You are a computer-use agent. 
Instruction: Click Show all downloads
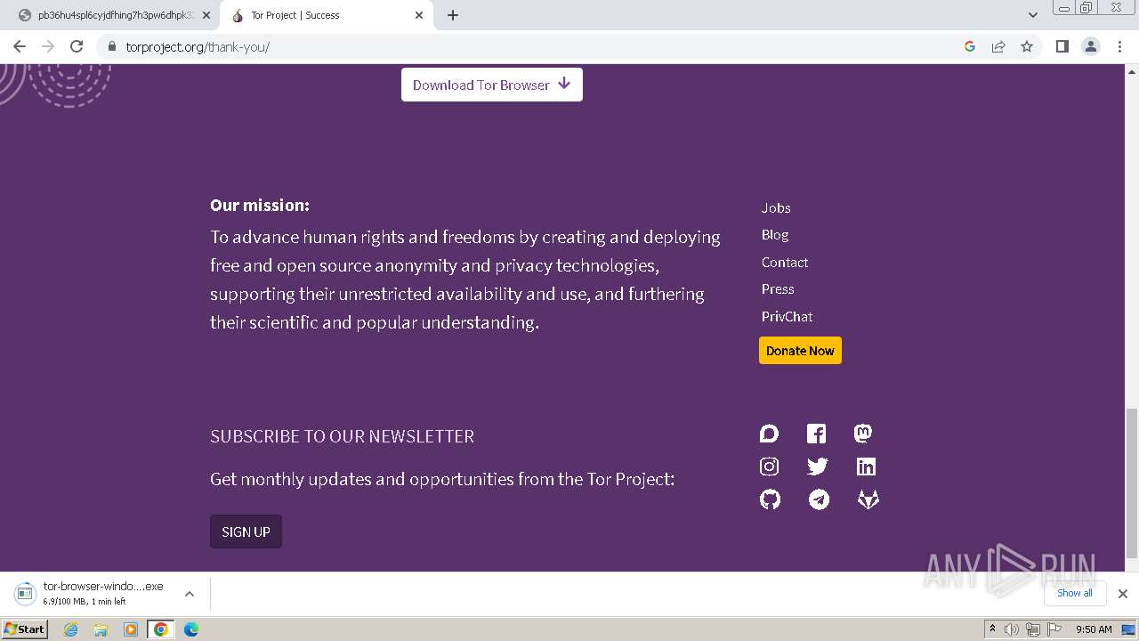(1074, 593)
